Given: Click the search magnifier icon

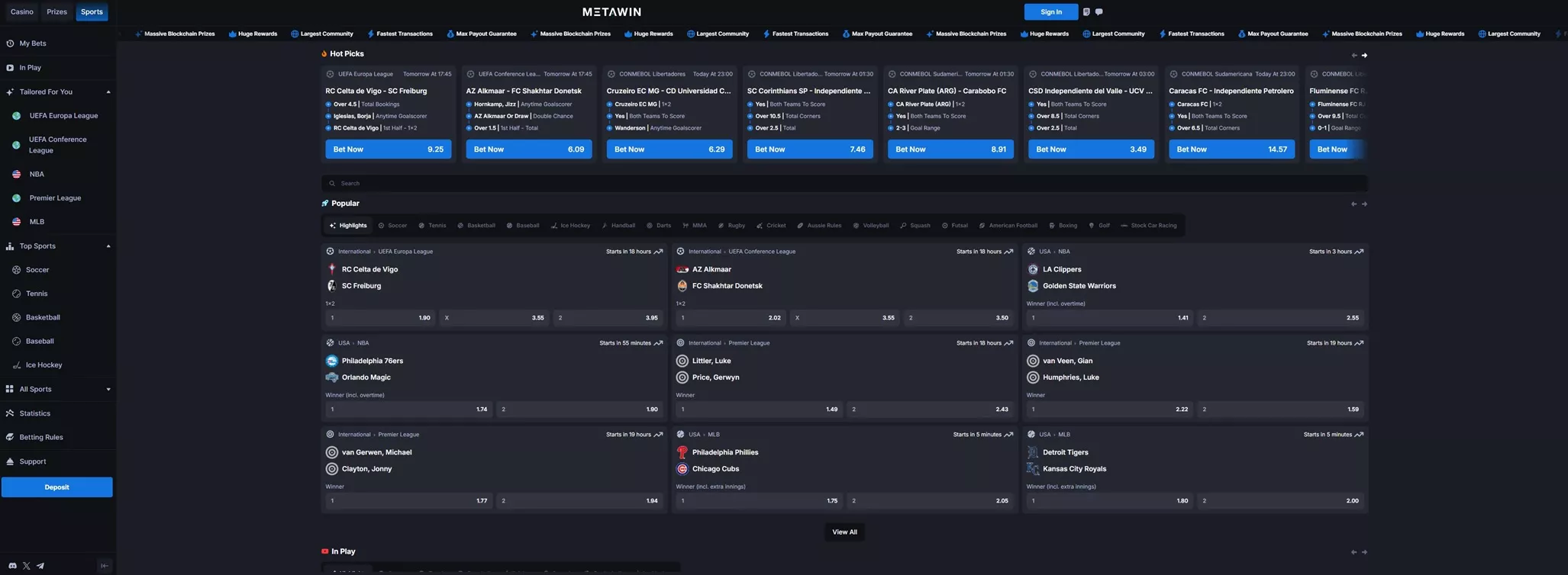Looking at the screenshot, I should pyautogui.click(x=332, y=184).
